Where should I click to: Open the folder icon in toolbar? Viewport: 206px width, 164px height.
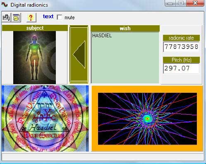coord(16,17)
